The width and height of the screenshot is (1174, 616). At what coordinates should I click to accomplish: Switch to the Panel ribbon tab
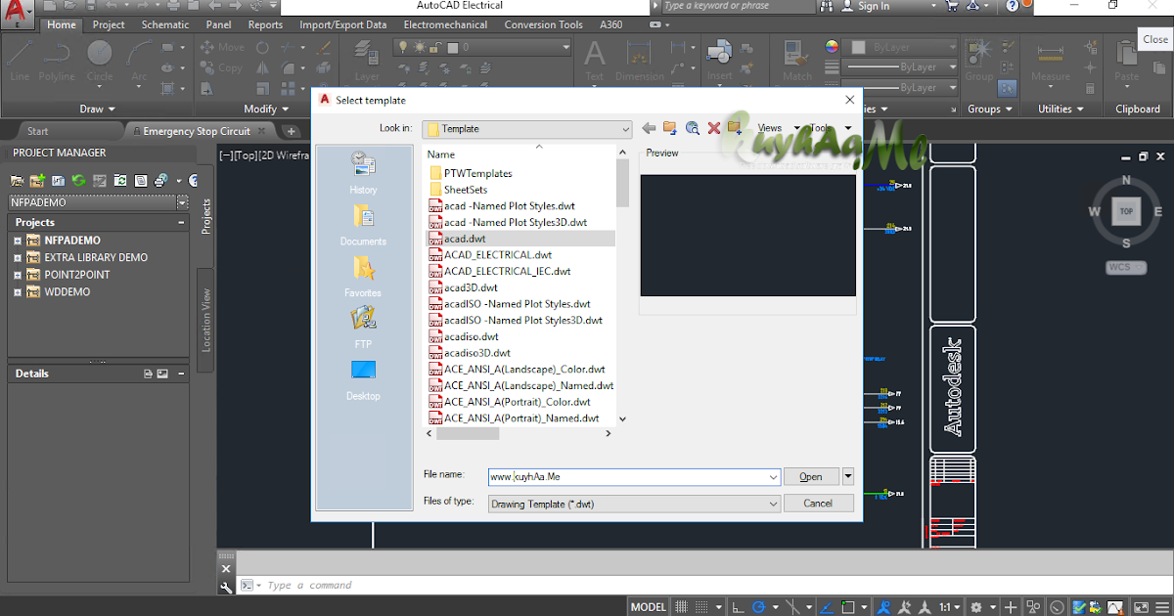(219, 24)
